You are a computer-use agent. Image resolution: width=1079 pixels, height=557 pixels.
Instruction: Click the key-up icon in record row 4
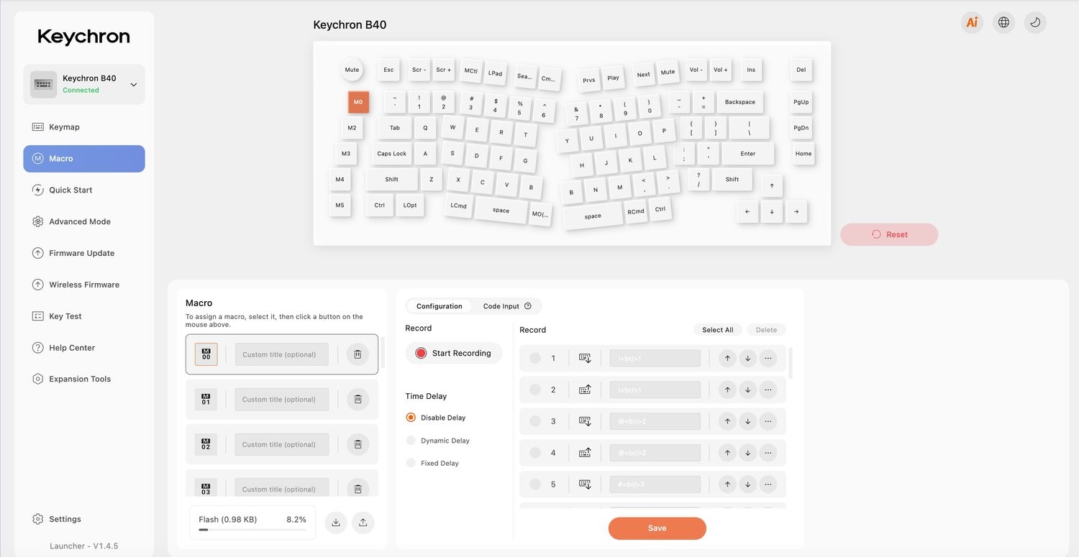(x=585, y=453)
